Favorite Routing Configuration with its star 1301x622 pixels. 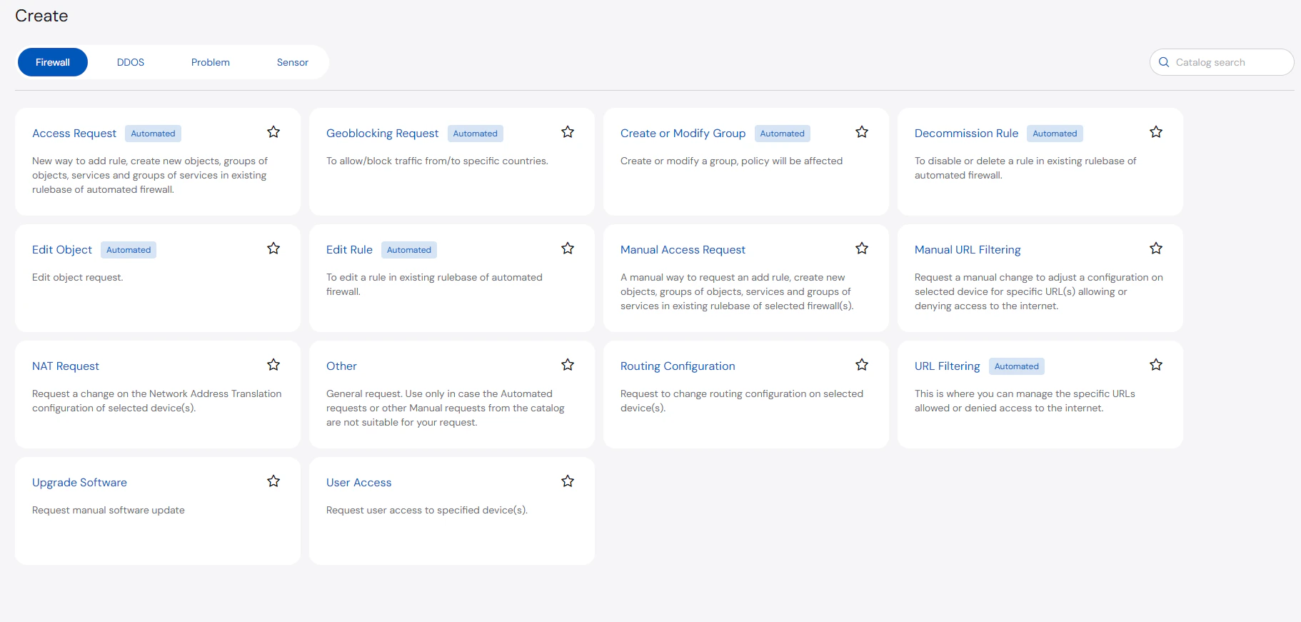pos(862,365)
